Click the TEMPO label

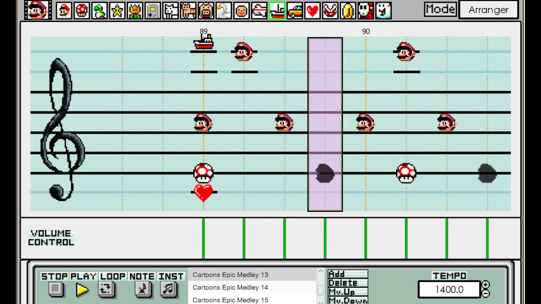click(x=449, y=276)
